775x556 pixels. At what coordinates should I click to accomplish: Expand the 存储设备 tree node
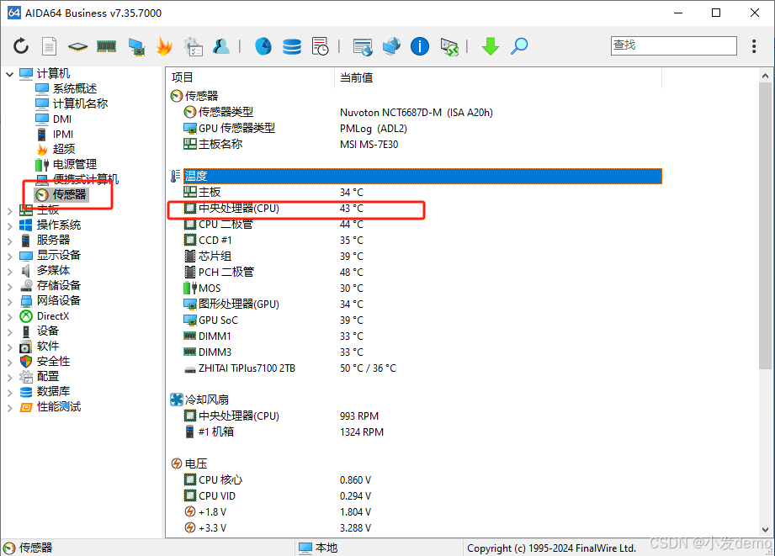pyautogui.click(x=9, y=287)
